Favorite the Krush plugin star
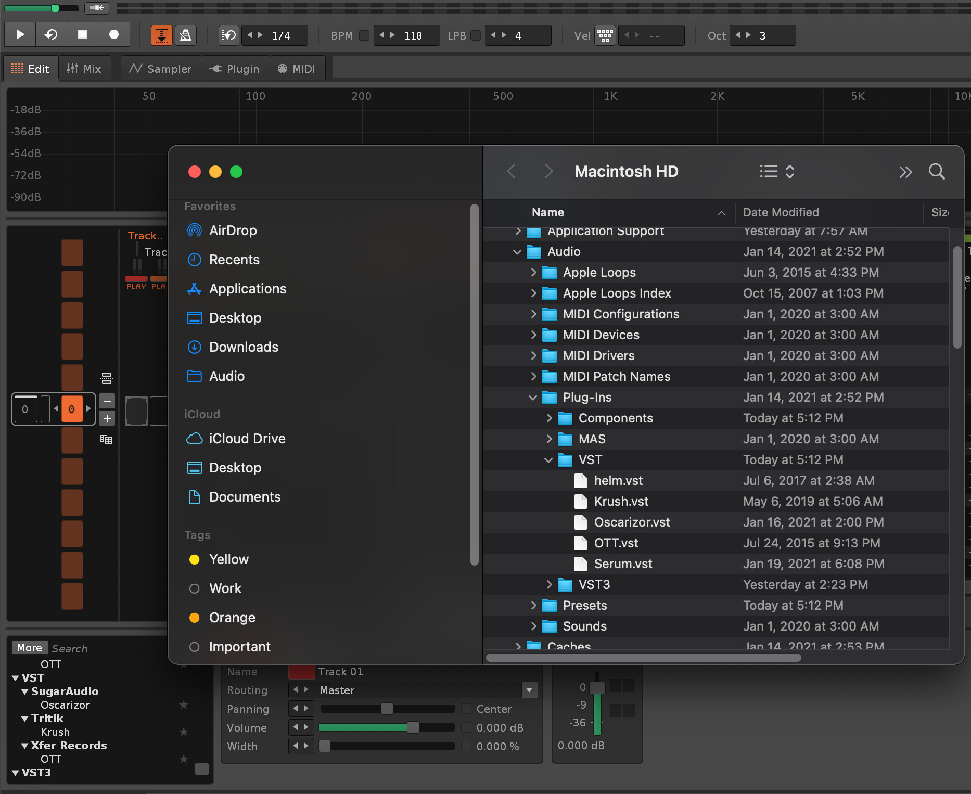 [x=183, y=732]
